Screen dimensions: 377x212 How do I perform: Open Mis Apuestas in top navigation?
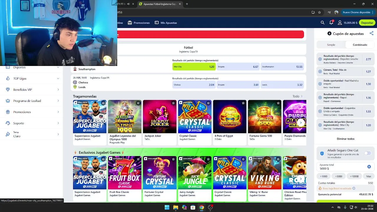tap(166, 23)
